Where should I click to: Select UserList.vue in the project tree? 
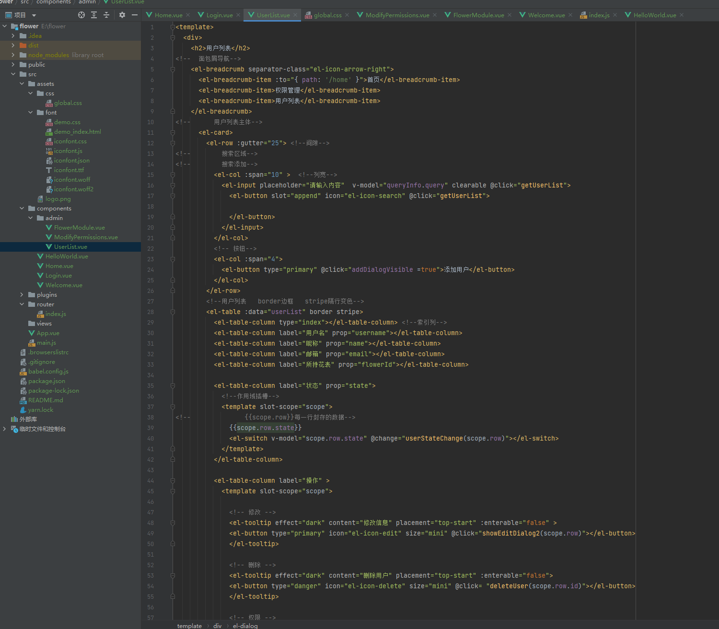coord(70,247)
